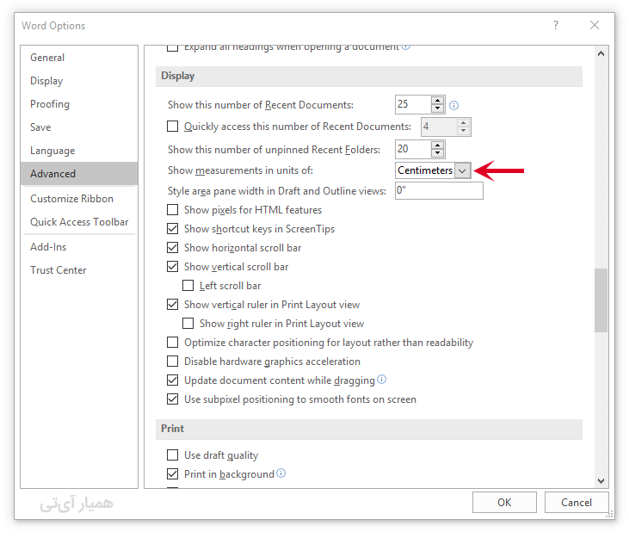Uncheck Print in background
Image resolution: width=629 pixels, height=538 pixels.
(172, 473)
